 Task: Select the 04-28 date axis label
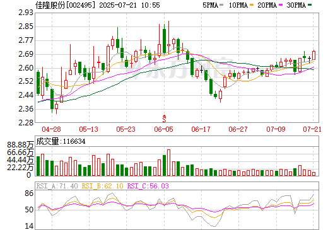pyautogui.click(x=51, y=129)
